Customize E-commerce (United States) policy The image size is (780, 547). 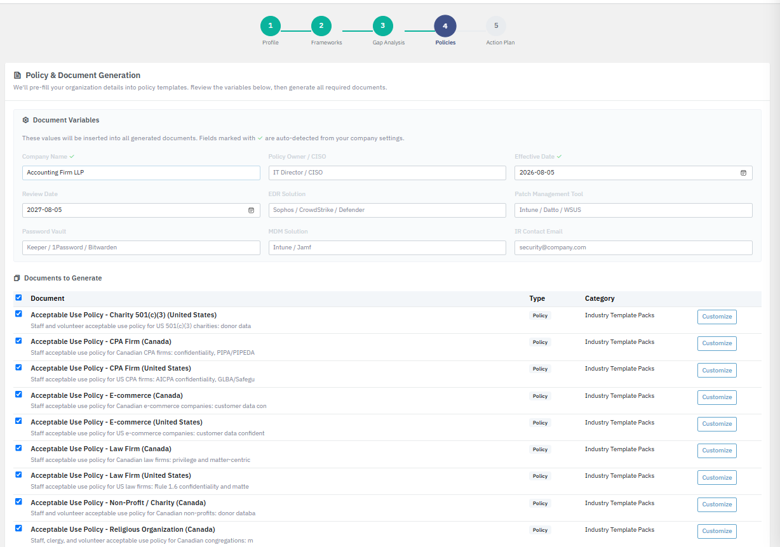(717, 424)
